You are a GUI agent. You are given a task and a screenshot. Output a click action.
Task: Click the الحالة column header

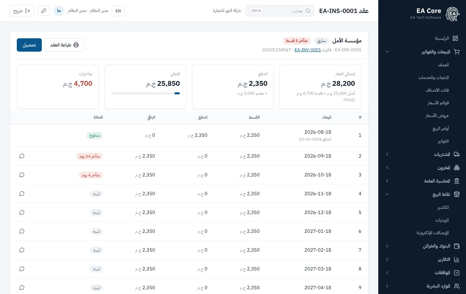click(x=98, y=117)
